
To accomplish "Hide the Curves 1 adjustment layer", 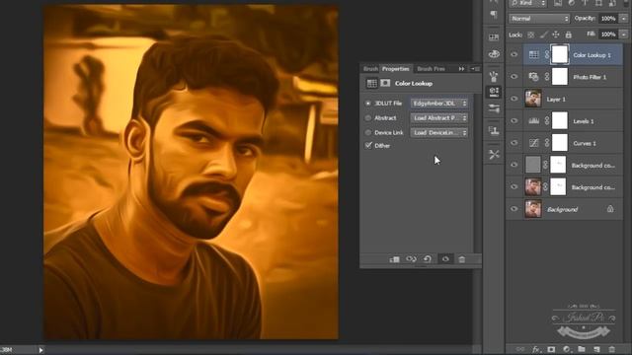I will pos(513,143).
